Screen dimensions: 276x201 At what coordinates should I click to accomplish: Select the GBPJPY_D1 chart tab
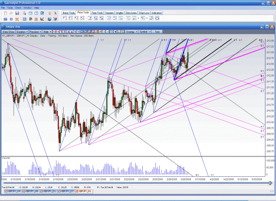[49, 191]
